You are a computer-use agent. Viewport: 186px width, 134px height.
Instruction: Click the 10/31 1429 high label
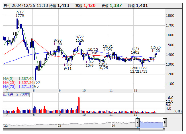pos(108,48)
